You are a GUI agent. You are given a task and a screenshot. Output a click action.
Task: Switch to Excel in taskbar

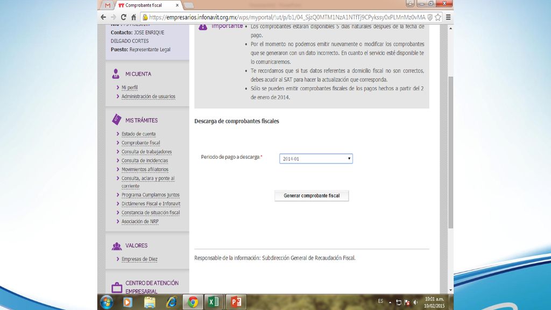click(214, 302)
